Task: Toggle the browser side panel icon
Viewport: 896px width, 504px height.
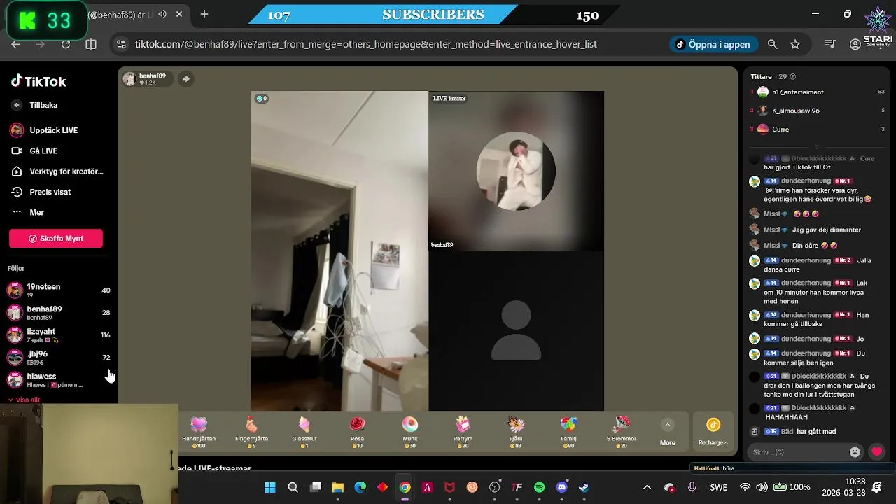Action: click(91, 44)
